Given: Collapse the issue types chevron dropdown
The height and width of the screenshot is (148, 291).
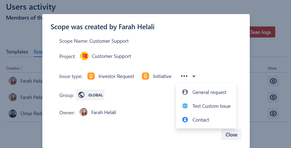Looking at the screenshot, I should click(194, 76).
